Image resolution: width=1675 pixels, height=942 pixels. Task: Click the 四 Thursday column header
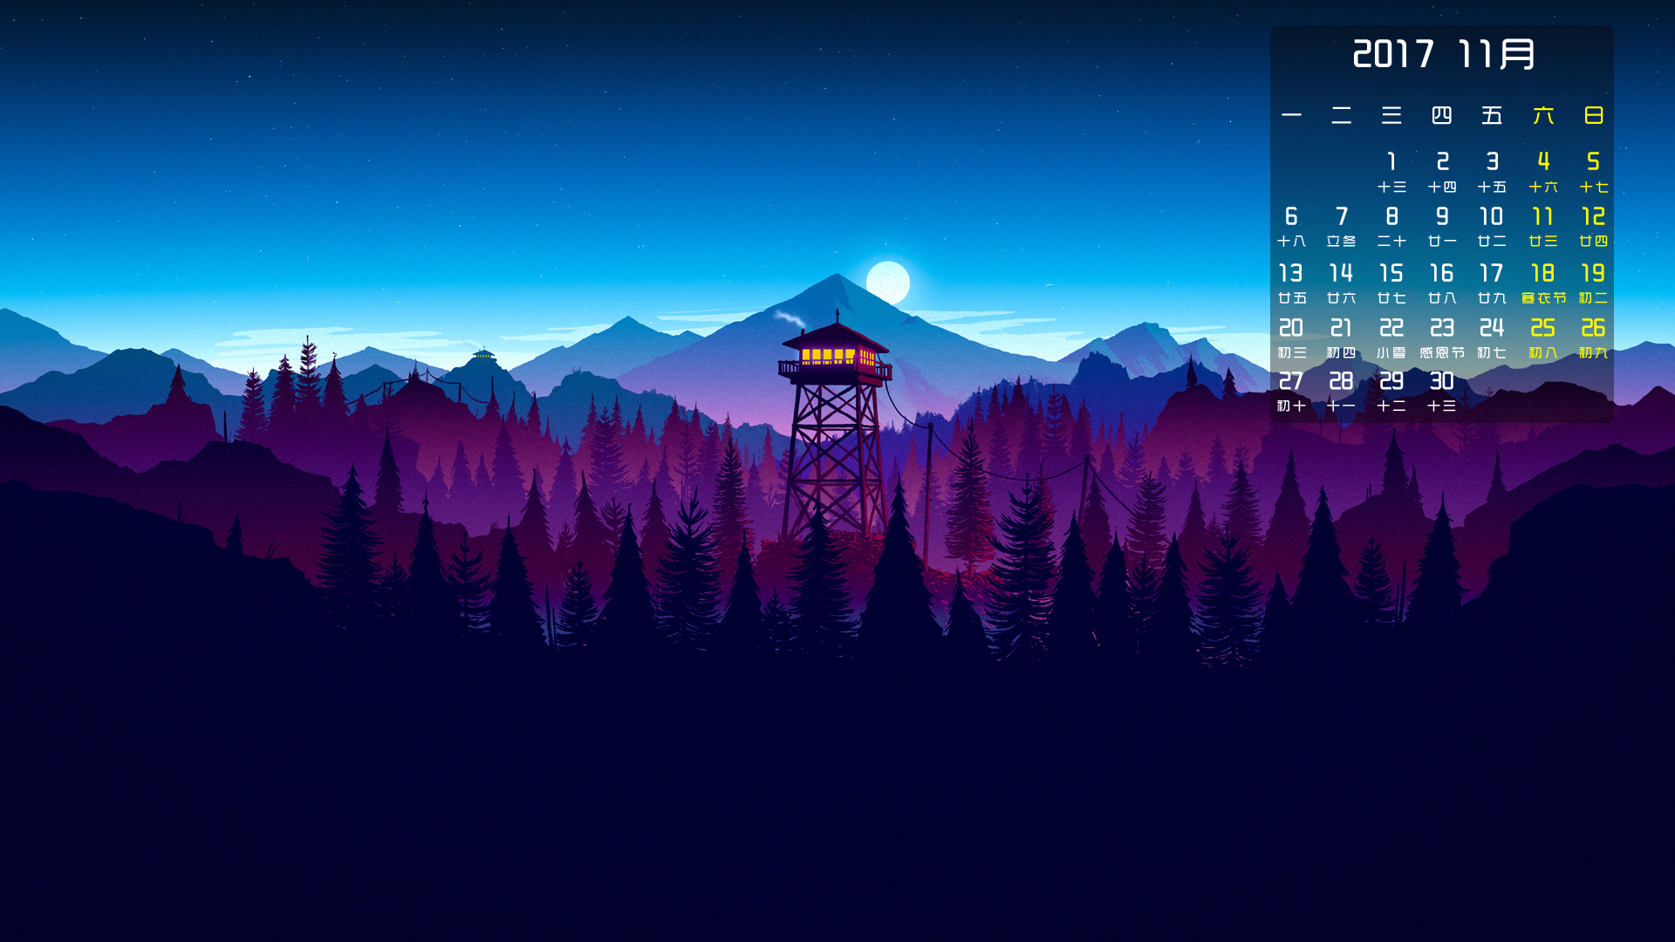point(1441,115)
